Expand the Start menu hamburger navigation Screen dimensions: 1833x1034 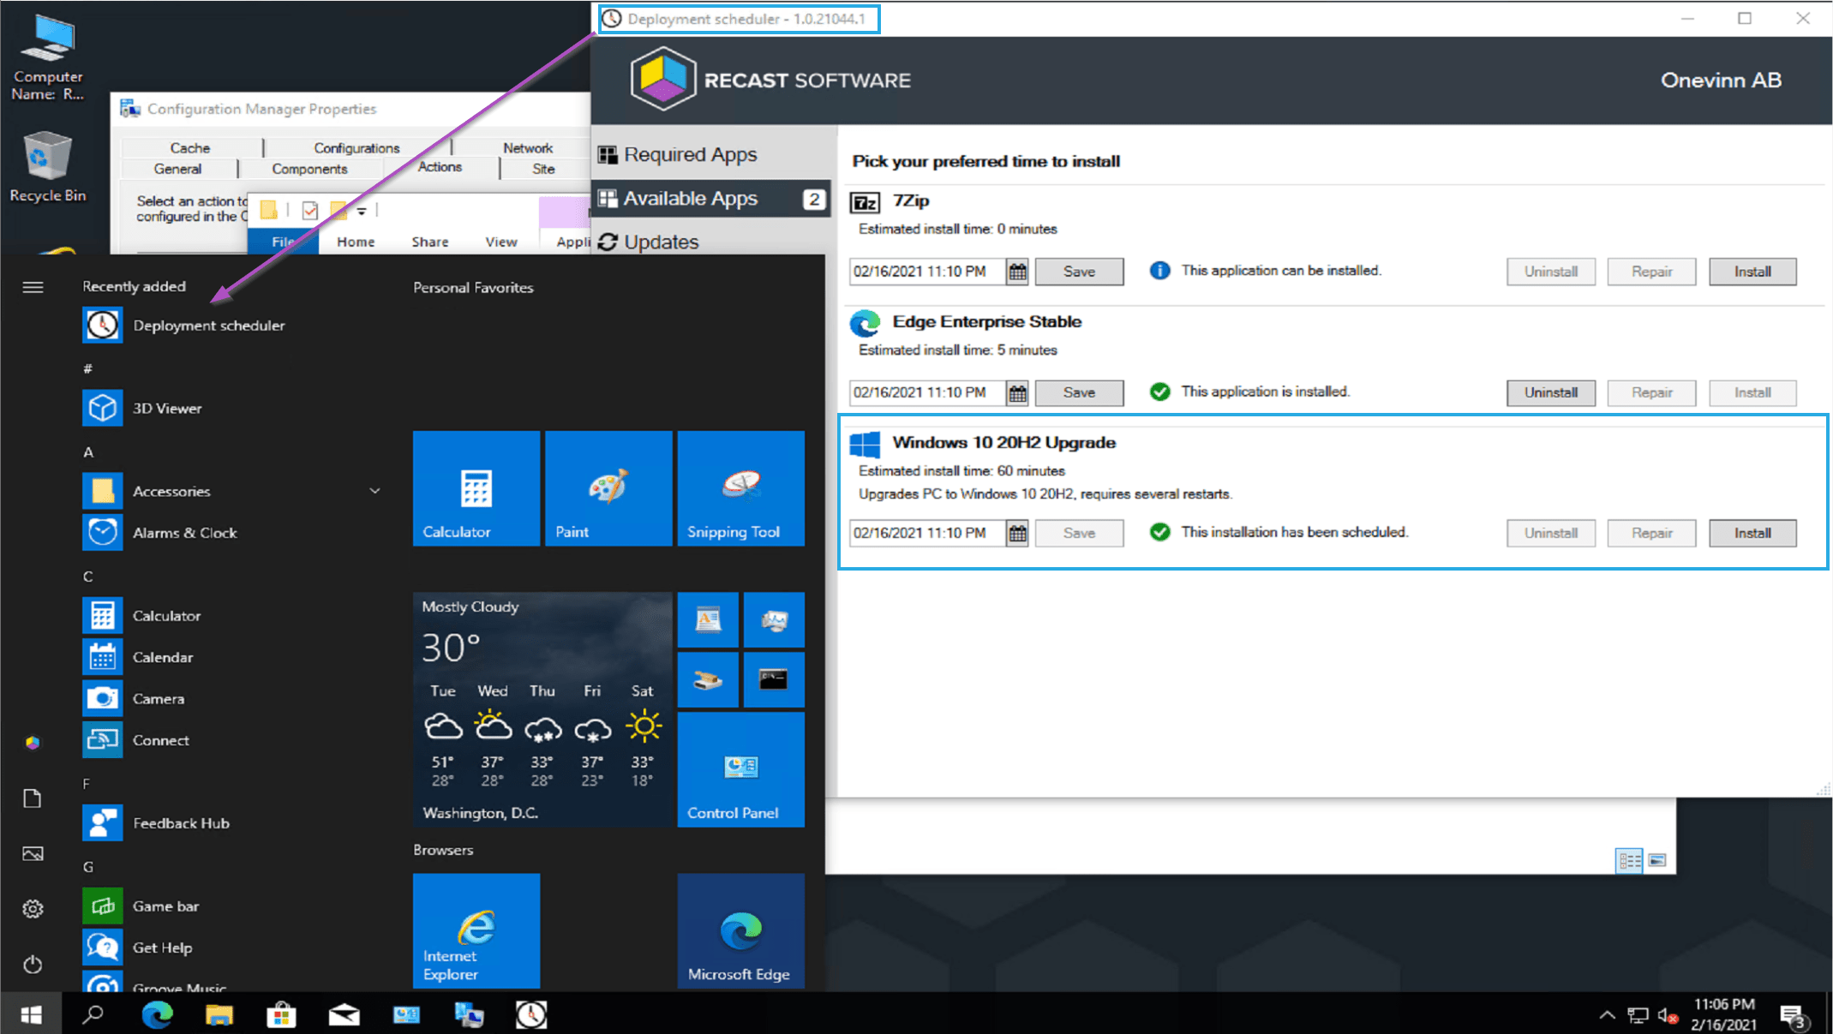[33, 287]
